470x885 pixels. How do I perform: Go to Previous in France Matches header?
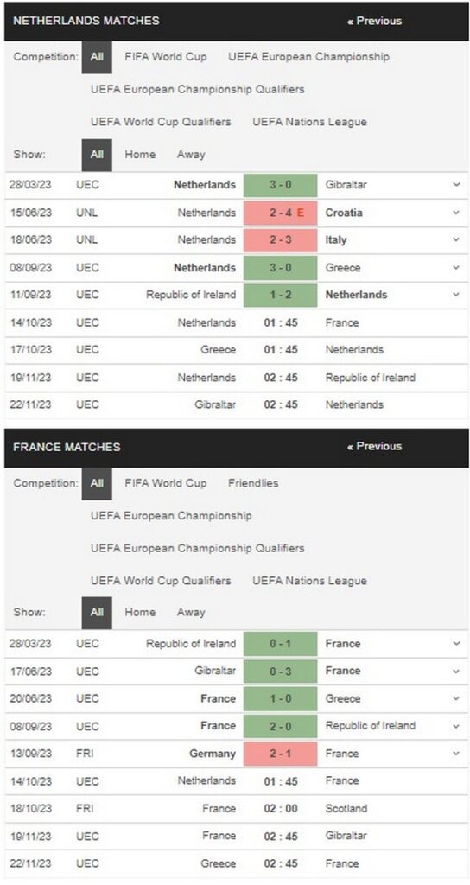click(x=375, y=447)
